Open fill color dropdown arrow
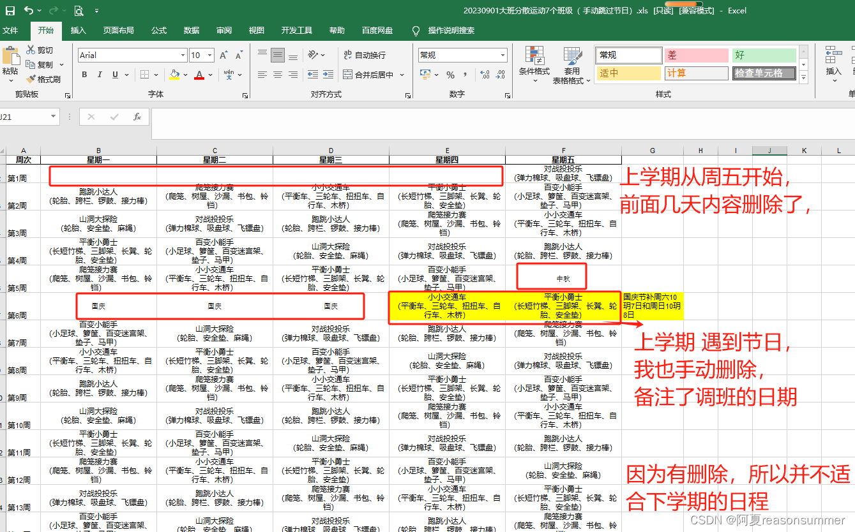Image resolution: width=855 pixels, height=532 pixels. pyautogui.click(x=185, y=75)
